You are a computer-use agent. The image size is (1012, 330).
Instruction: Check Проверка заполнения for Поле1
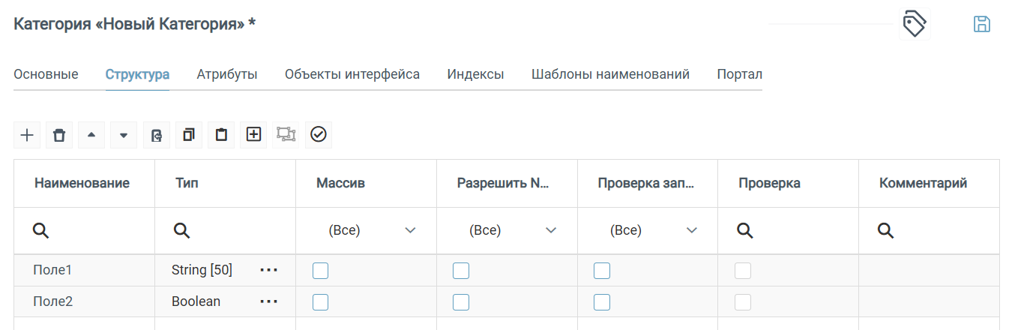(602, 271)
